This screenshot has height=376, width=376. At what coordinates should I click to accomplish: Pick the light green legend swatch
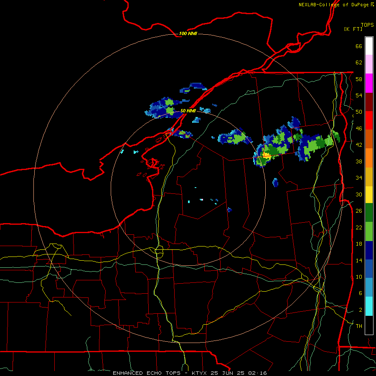tap(369, 231)
